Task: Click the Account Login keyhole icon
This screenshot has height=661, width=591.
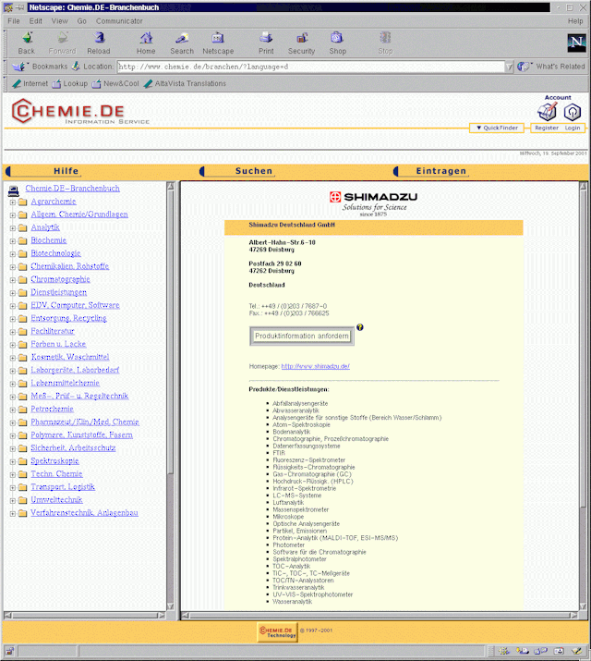Action: pos(573,112)
